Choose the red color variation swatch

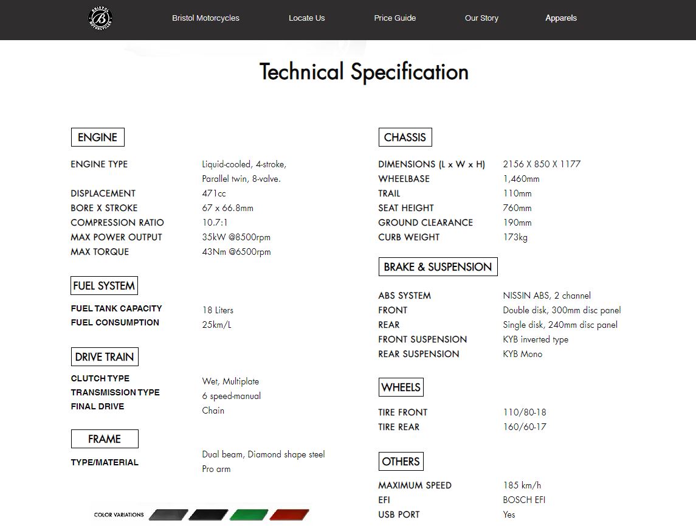tap(289, 515)
